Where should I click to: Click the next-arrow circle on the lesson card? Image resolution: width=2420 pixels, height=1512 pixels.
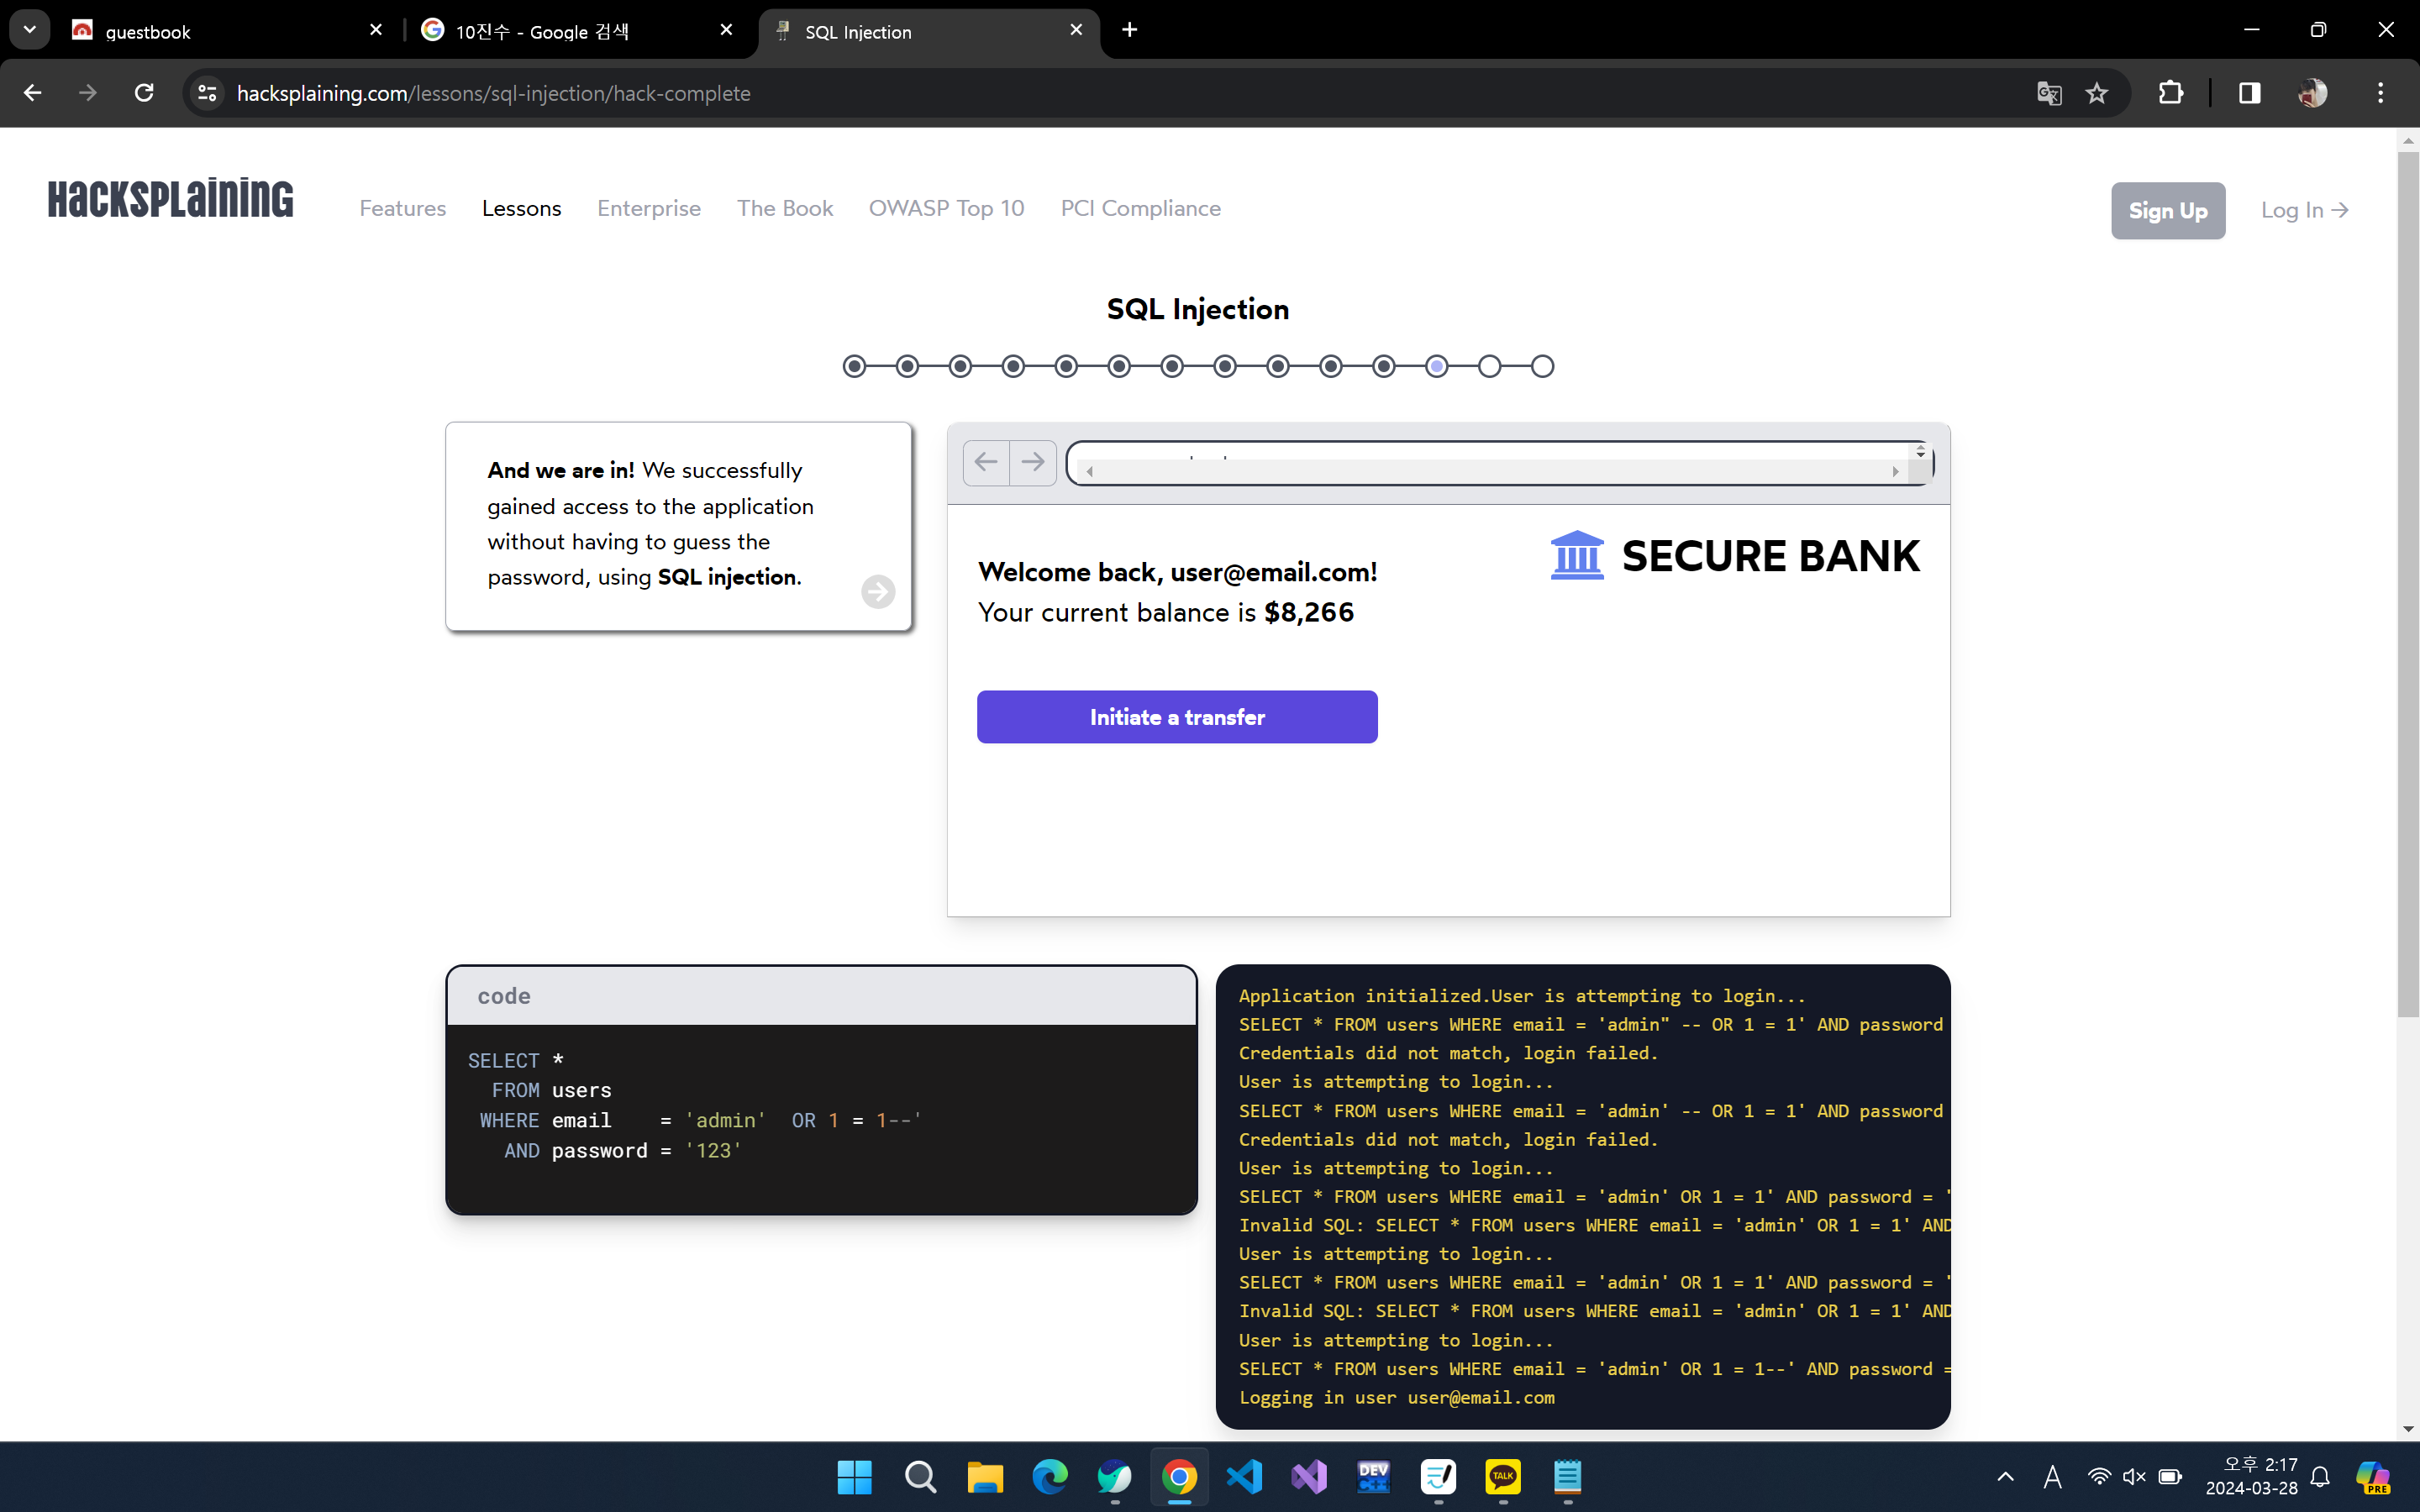878,591
